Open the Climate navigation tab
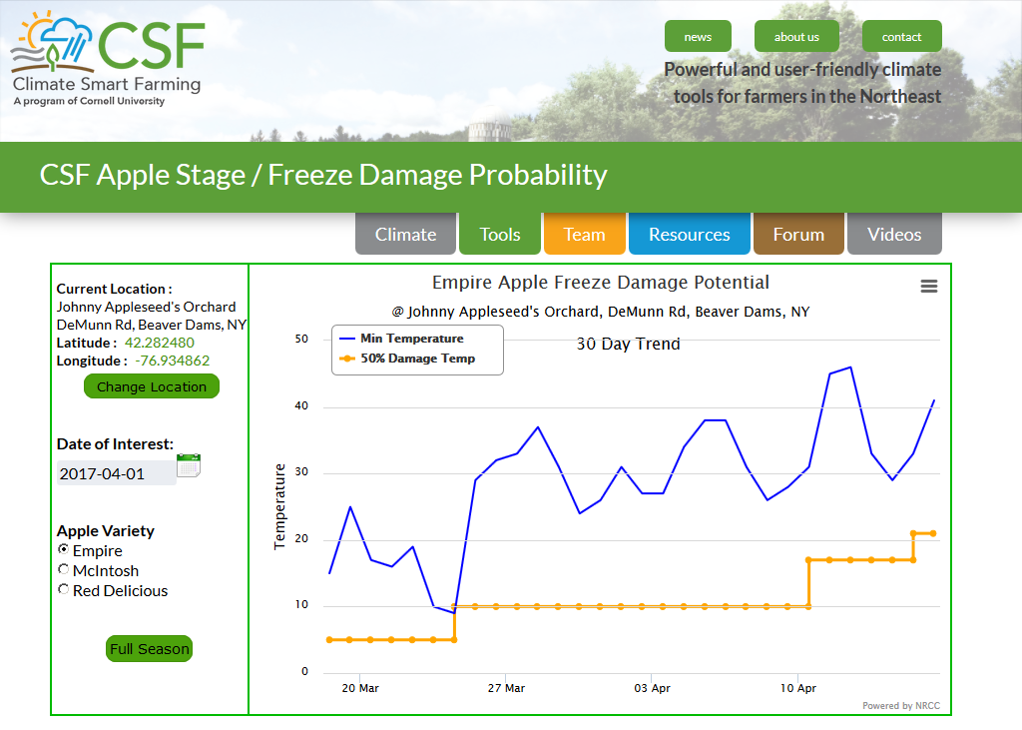This screenshot has width=1022, height=730. (405, 235)
